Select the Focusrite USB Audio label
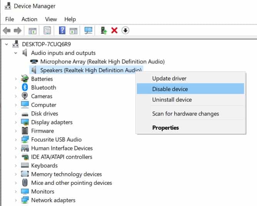The height and width of the screenshot is (206, 257). click(57, 139)
